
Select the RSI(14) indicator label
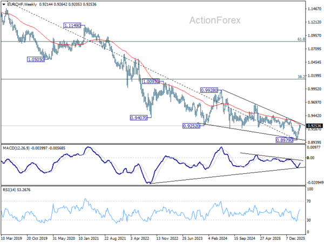8,190
